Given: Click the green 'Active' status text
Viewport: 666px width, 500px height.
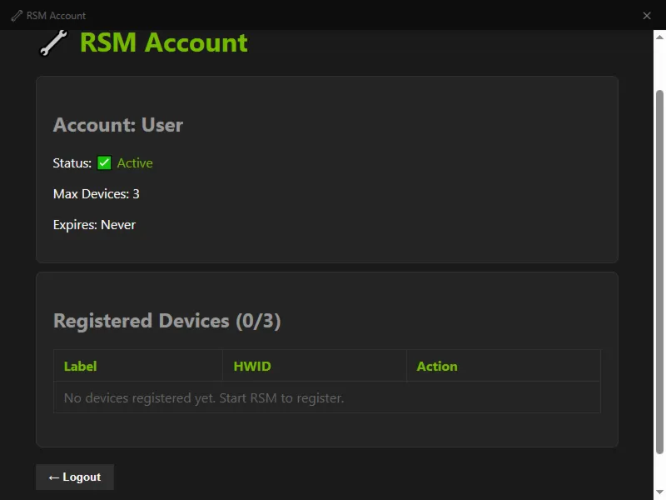Looking at the screenshot, I should pos(135,162).
